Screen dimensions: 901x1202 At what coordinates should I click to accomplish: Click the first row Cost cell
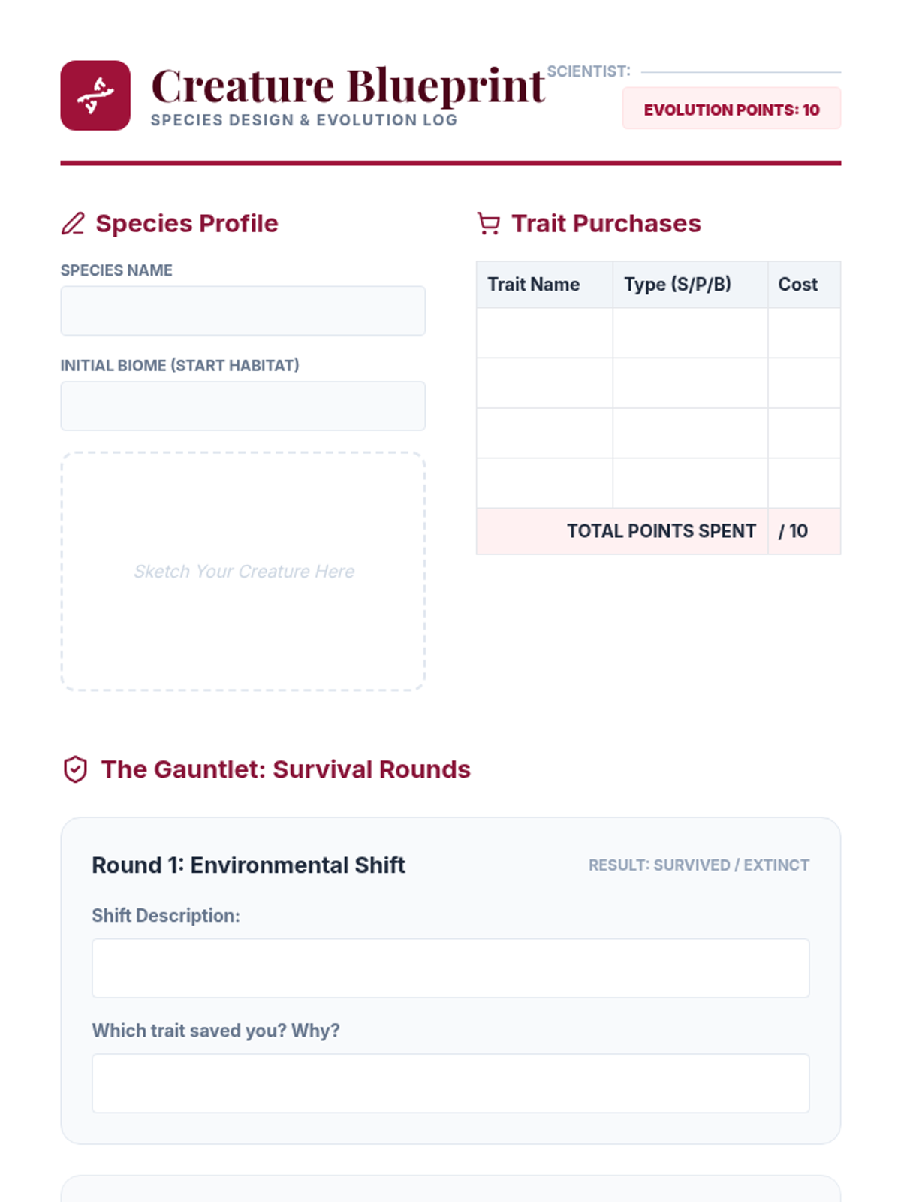pyautogui.click(x=804, y=333)
